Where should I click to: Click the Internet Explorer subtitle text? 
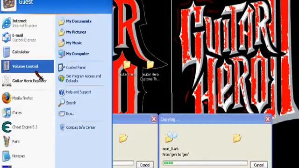[x=25, y=26]
